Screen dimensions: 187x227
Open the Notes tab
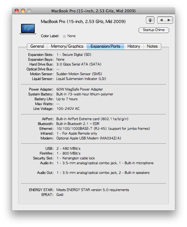pos(152,46)
